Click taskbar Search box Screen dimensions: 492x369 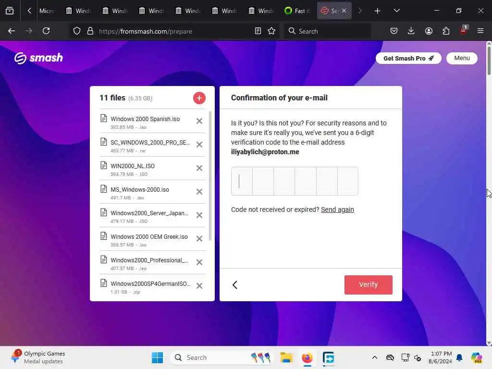222,357
